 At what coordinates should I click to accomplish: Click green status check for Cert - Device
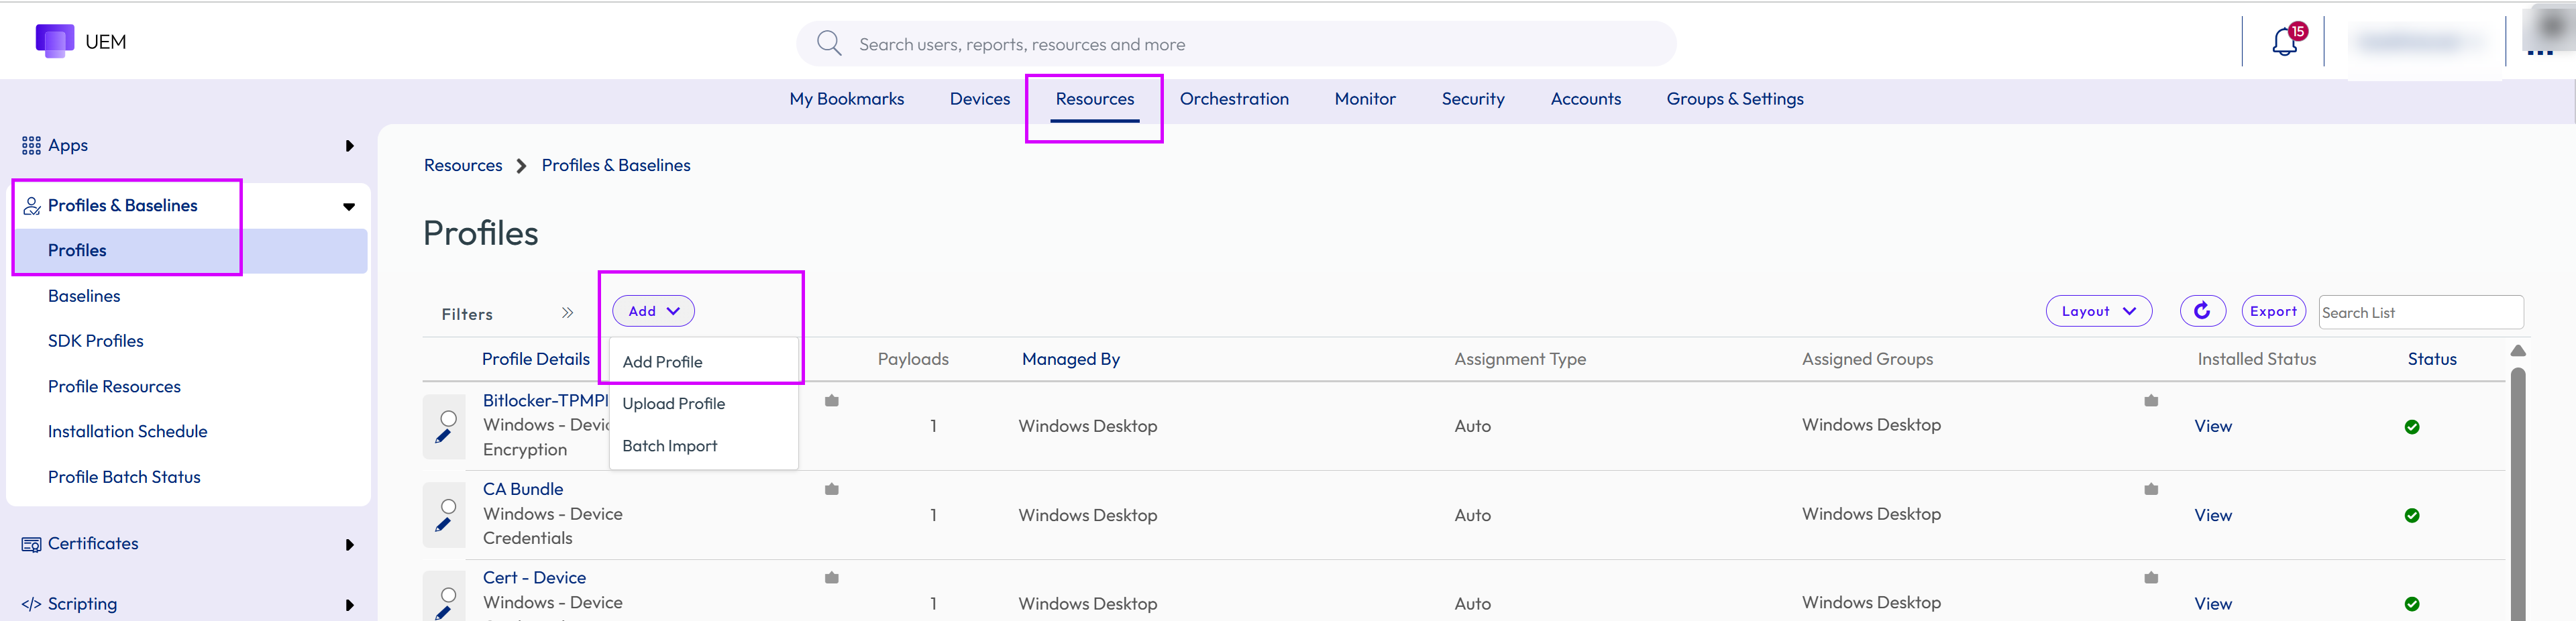click(2412, 604)
